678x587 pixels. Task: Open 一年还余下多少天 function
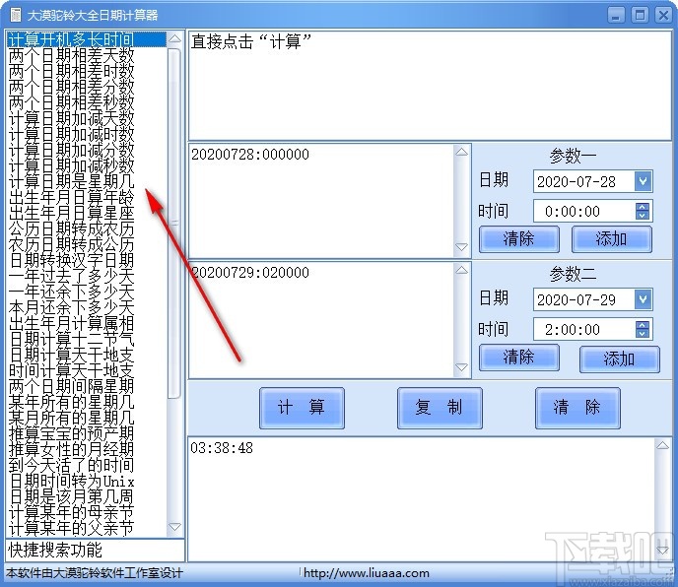click(x=87, y=293)
